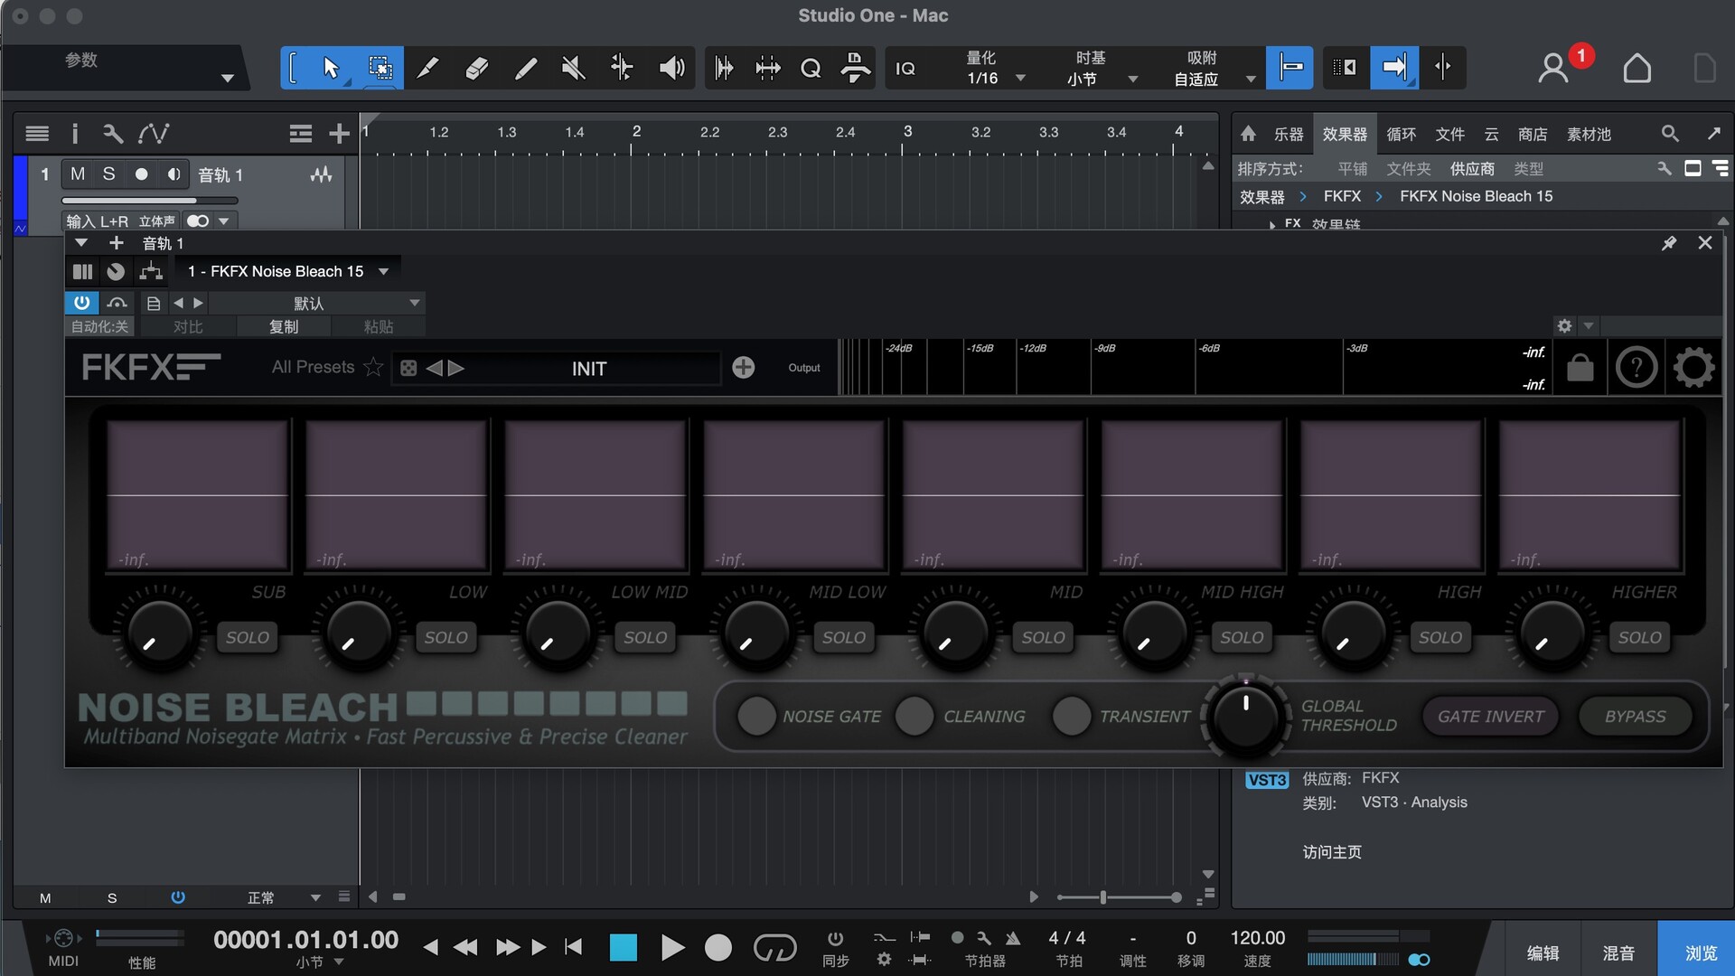Select the Paint pencil tool
The width and height of the screenshot is (1735, 976).
(525, 68)
